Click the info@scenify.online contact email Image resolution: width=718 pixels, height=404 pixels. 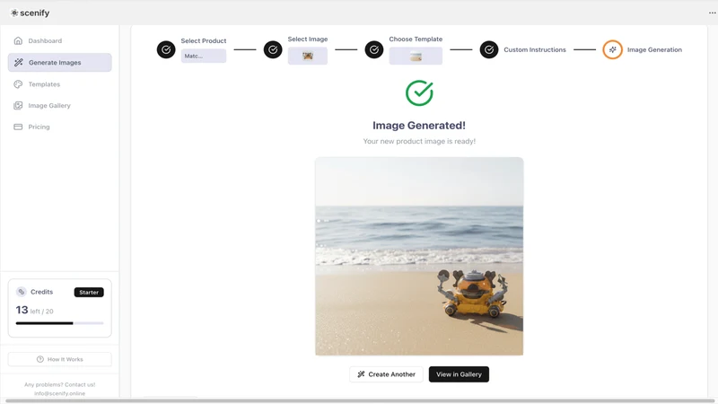(x=59, y=393)
